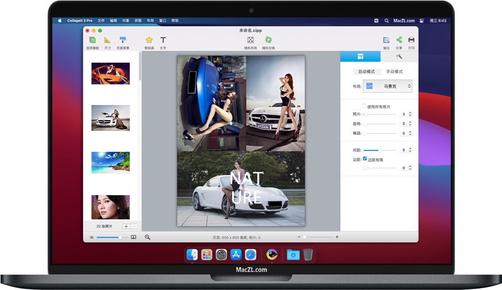The height and width of the screenshot is (290, 502).
Task: Click the minus remove photo button
Action: (x=134, y=226)
